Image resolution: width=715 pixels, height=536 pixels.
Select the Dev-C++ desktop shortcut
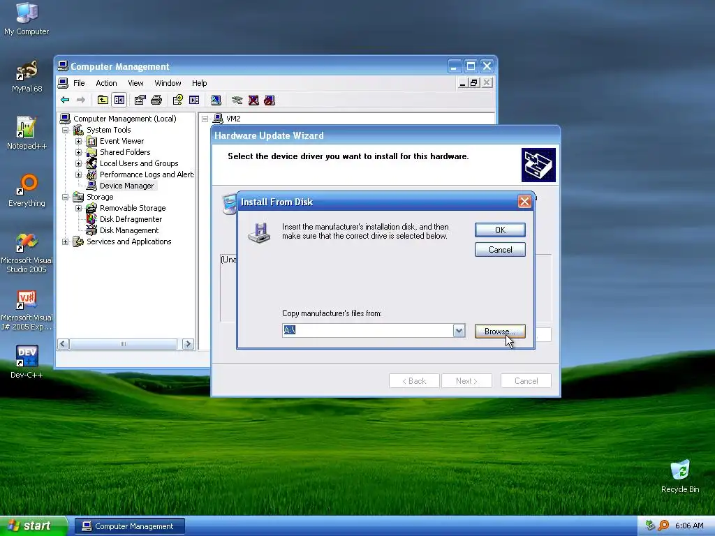pyautogui.click(x=27, y=362)
